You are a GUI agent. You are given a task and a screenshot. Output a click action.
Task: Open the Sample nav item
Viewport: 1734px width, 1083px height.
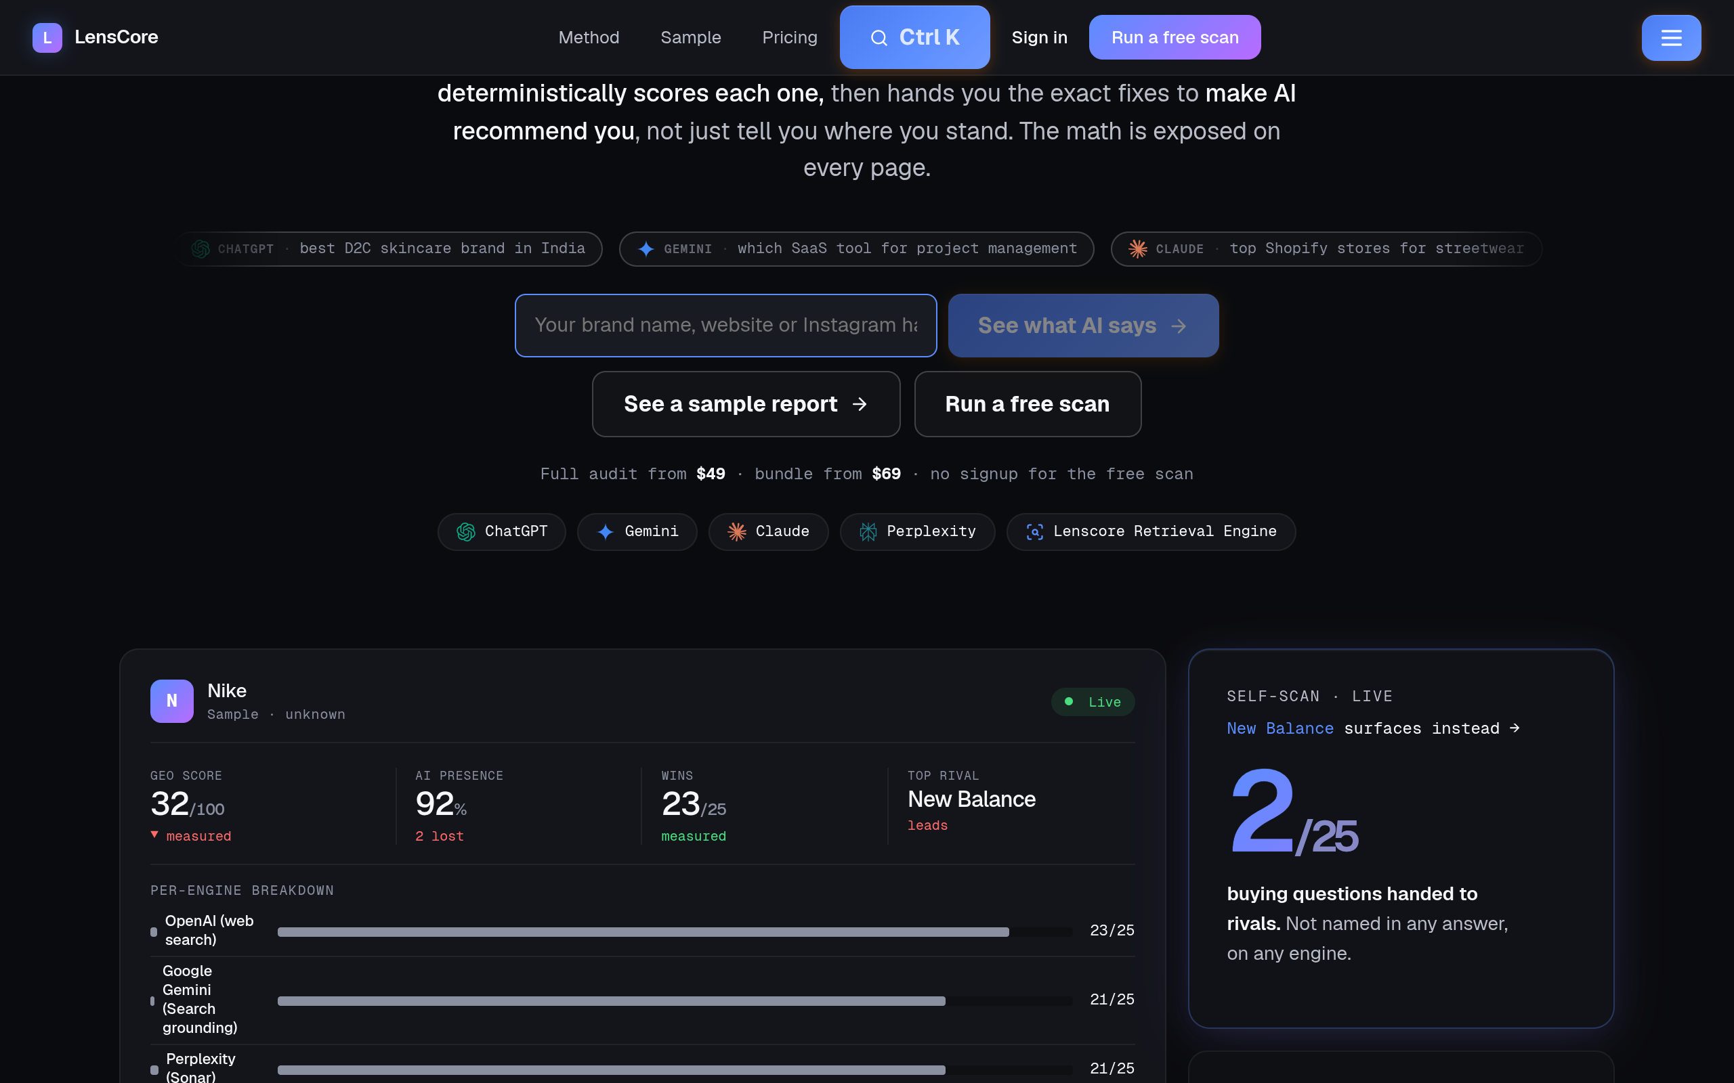[691, 37]
